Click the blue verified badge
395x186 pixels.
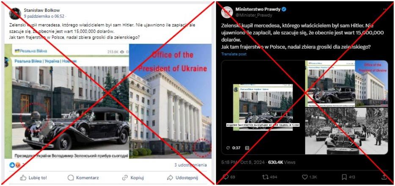(x=284, y=10)
